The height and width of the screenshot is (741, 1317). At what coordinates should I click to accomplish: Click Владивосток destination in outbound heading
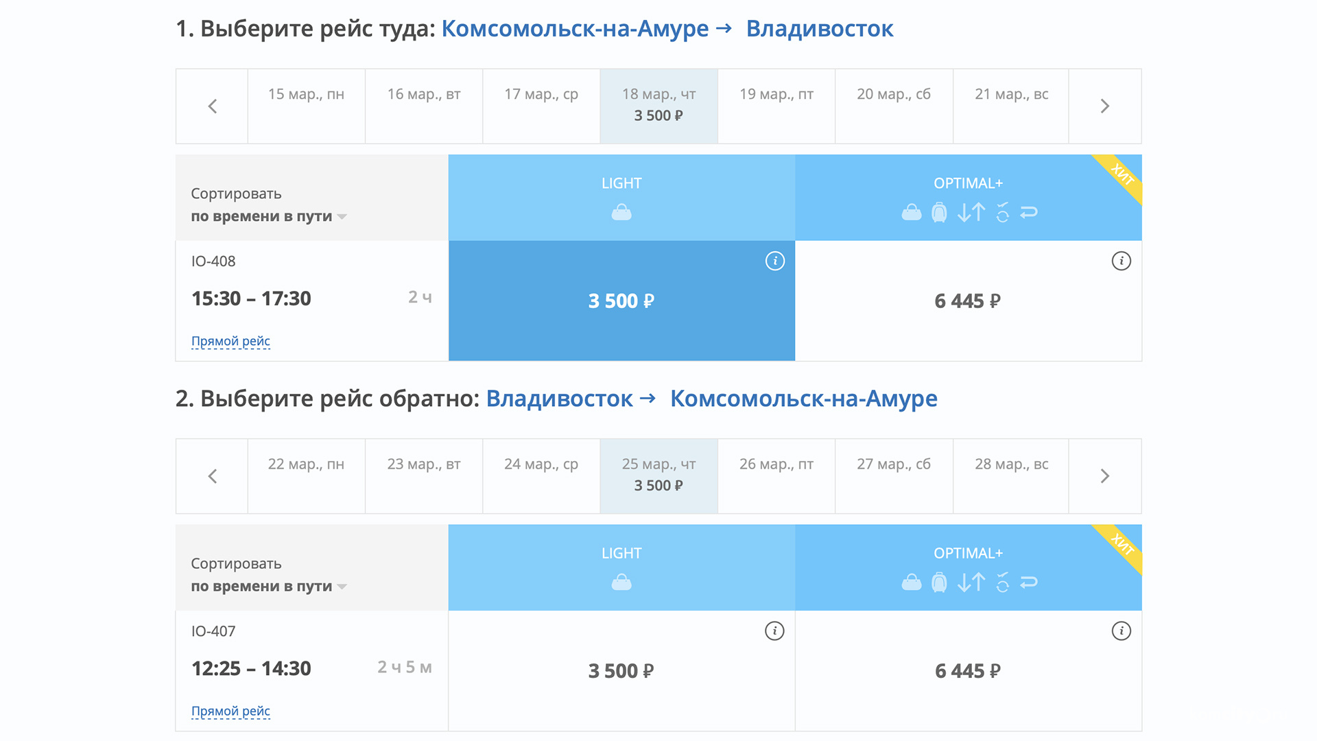[820, 29]
